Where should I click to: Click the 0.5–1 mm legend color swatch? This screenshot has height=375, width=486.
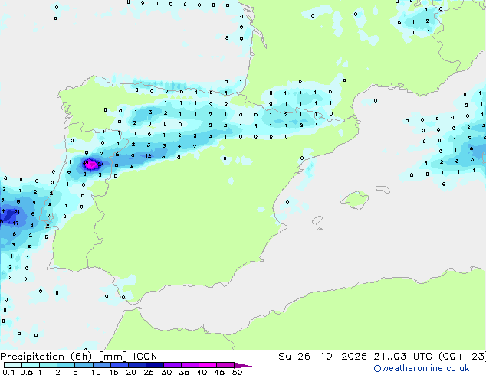click(31, 365)
